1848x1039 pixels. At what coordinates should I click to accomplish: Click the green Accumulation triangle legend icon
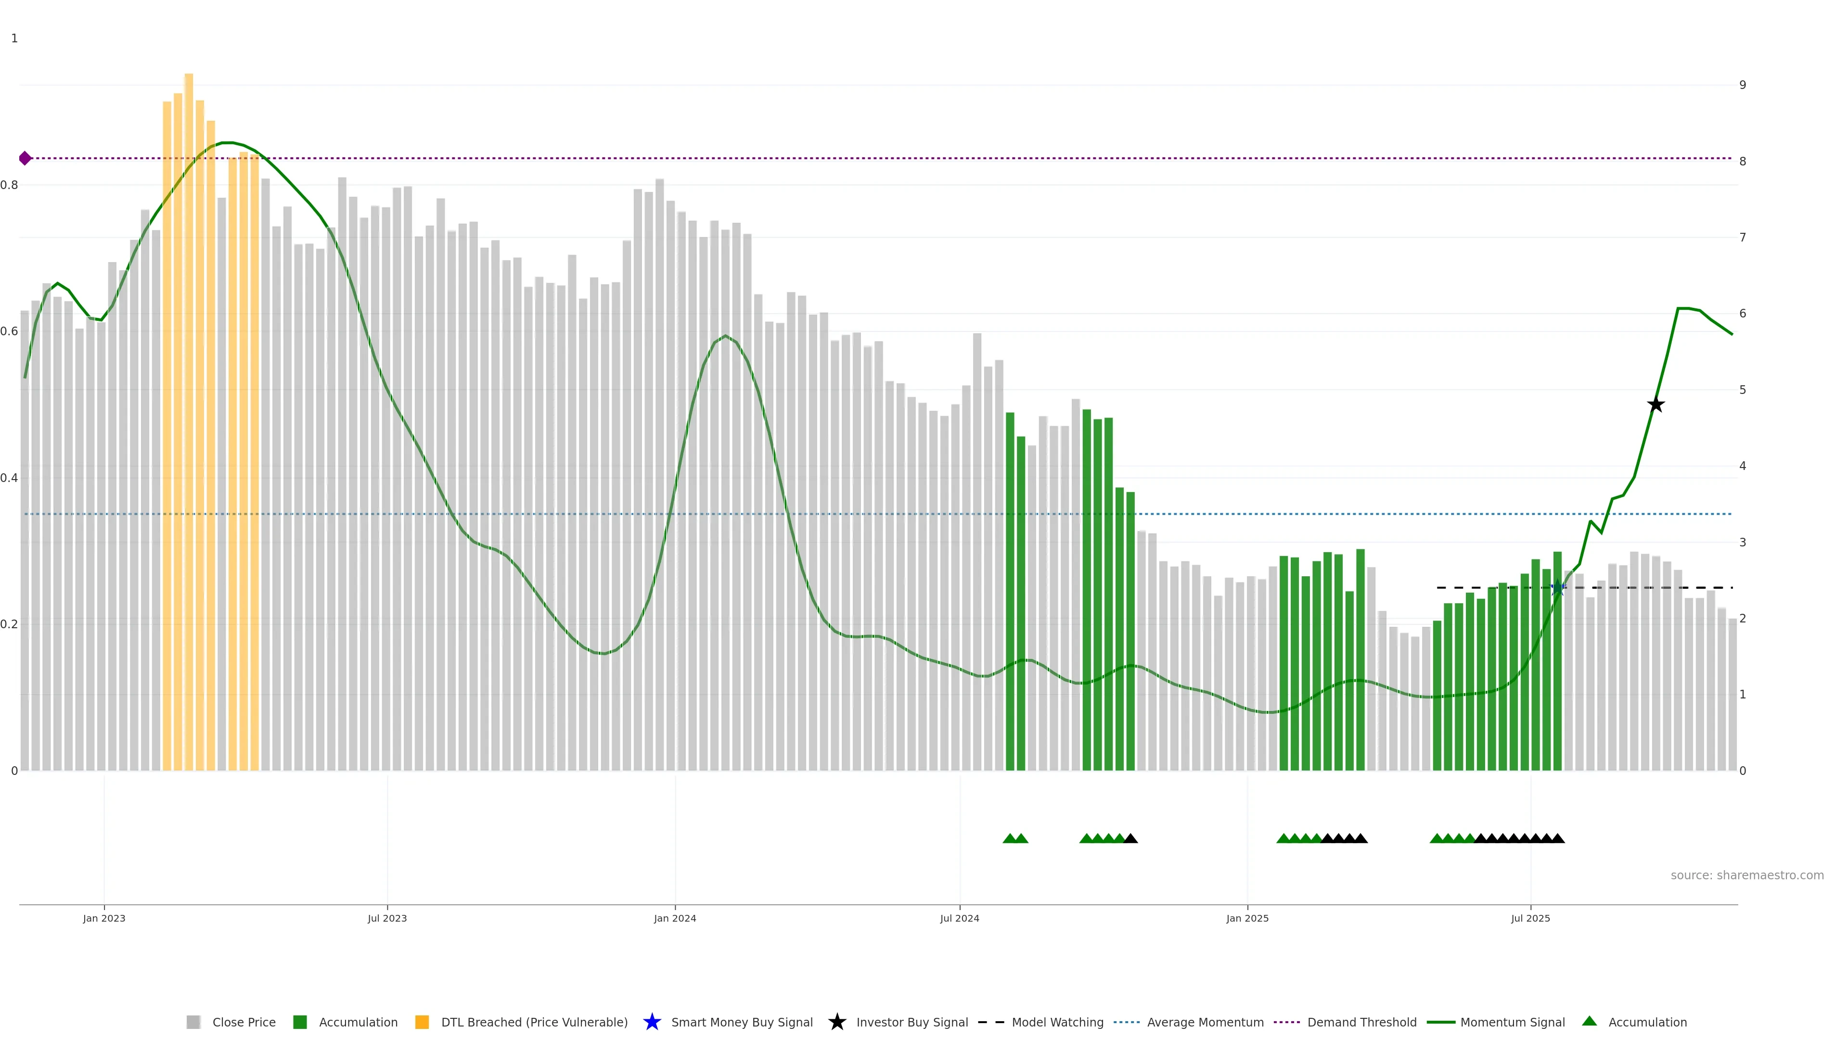tap(1589, 1021)
